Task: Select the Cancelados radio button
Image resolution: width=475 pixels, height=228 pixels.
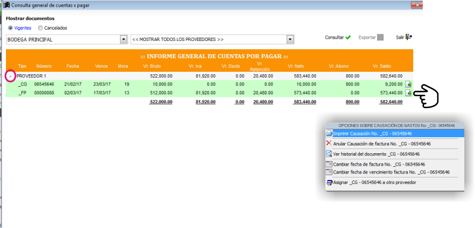Action: point(40,28)
